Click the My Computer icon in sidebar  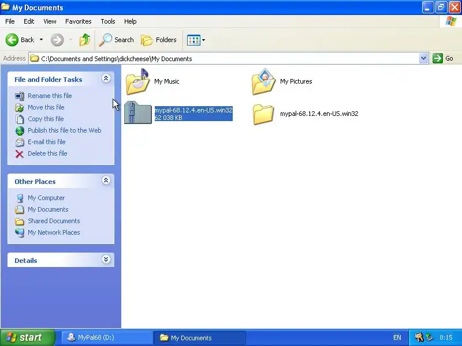[x=20, y=198]
